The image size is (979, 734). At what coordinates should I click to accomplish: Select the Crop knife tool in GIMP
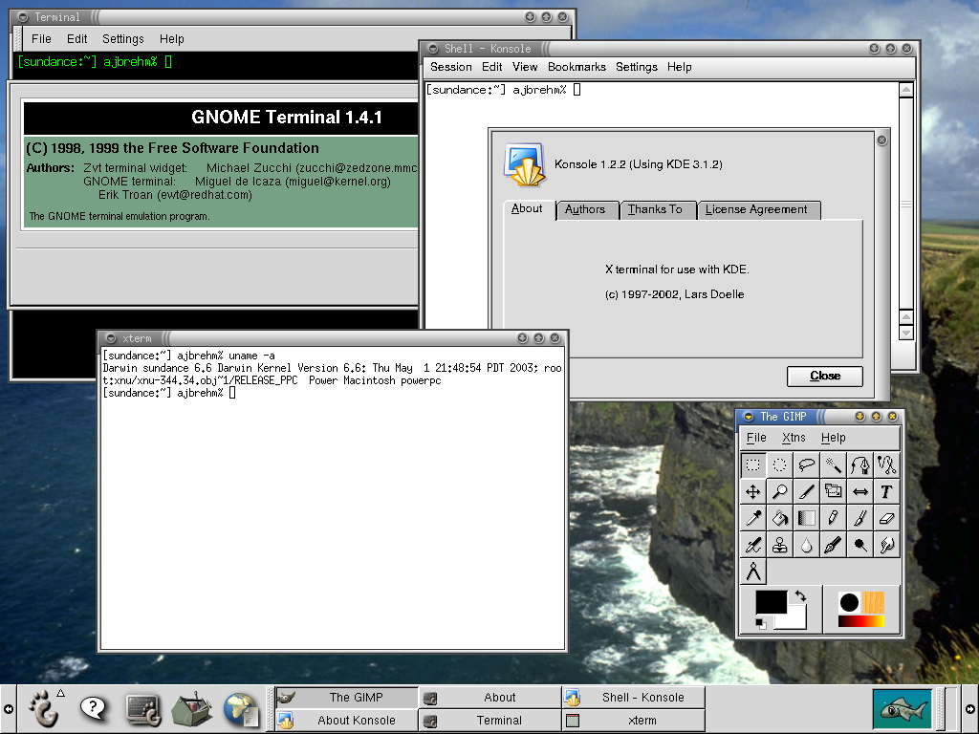tap(807, 492)
